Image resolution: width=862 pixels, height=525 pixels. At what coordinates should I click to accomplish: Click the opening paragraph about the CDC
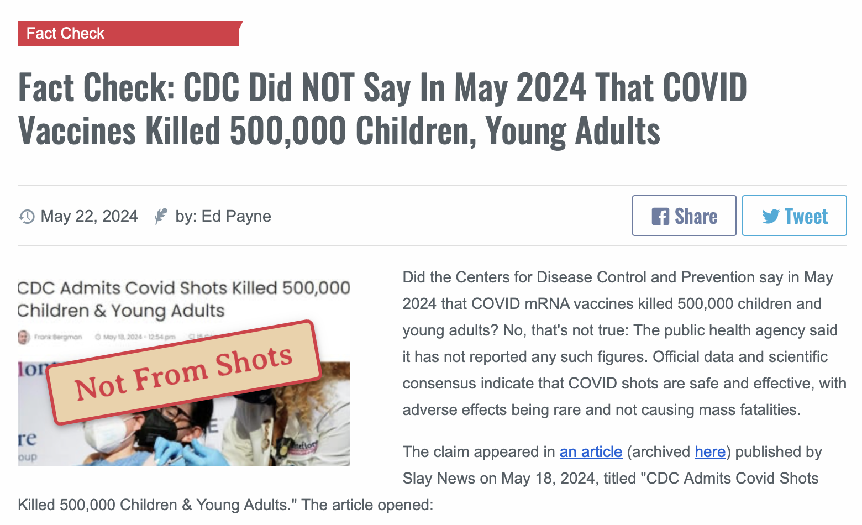[624, 343]
